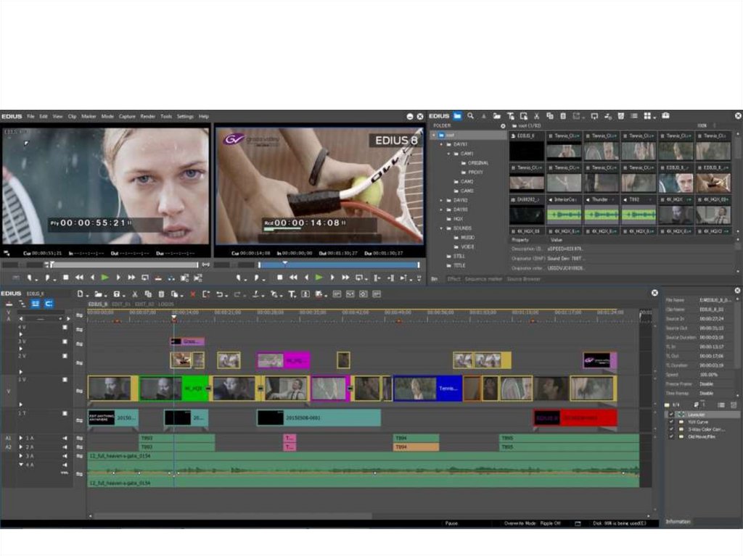Click the Play button on the recorder monitor
This screenshot has height=556, width=743.
point(319,278)
